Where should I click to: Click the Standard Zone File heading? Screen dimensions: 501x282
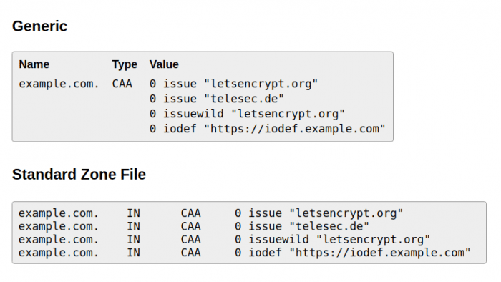(79, 175)
